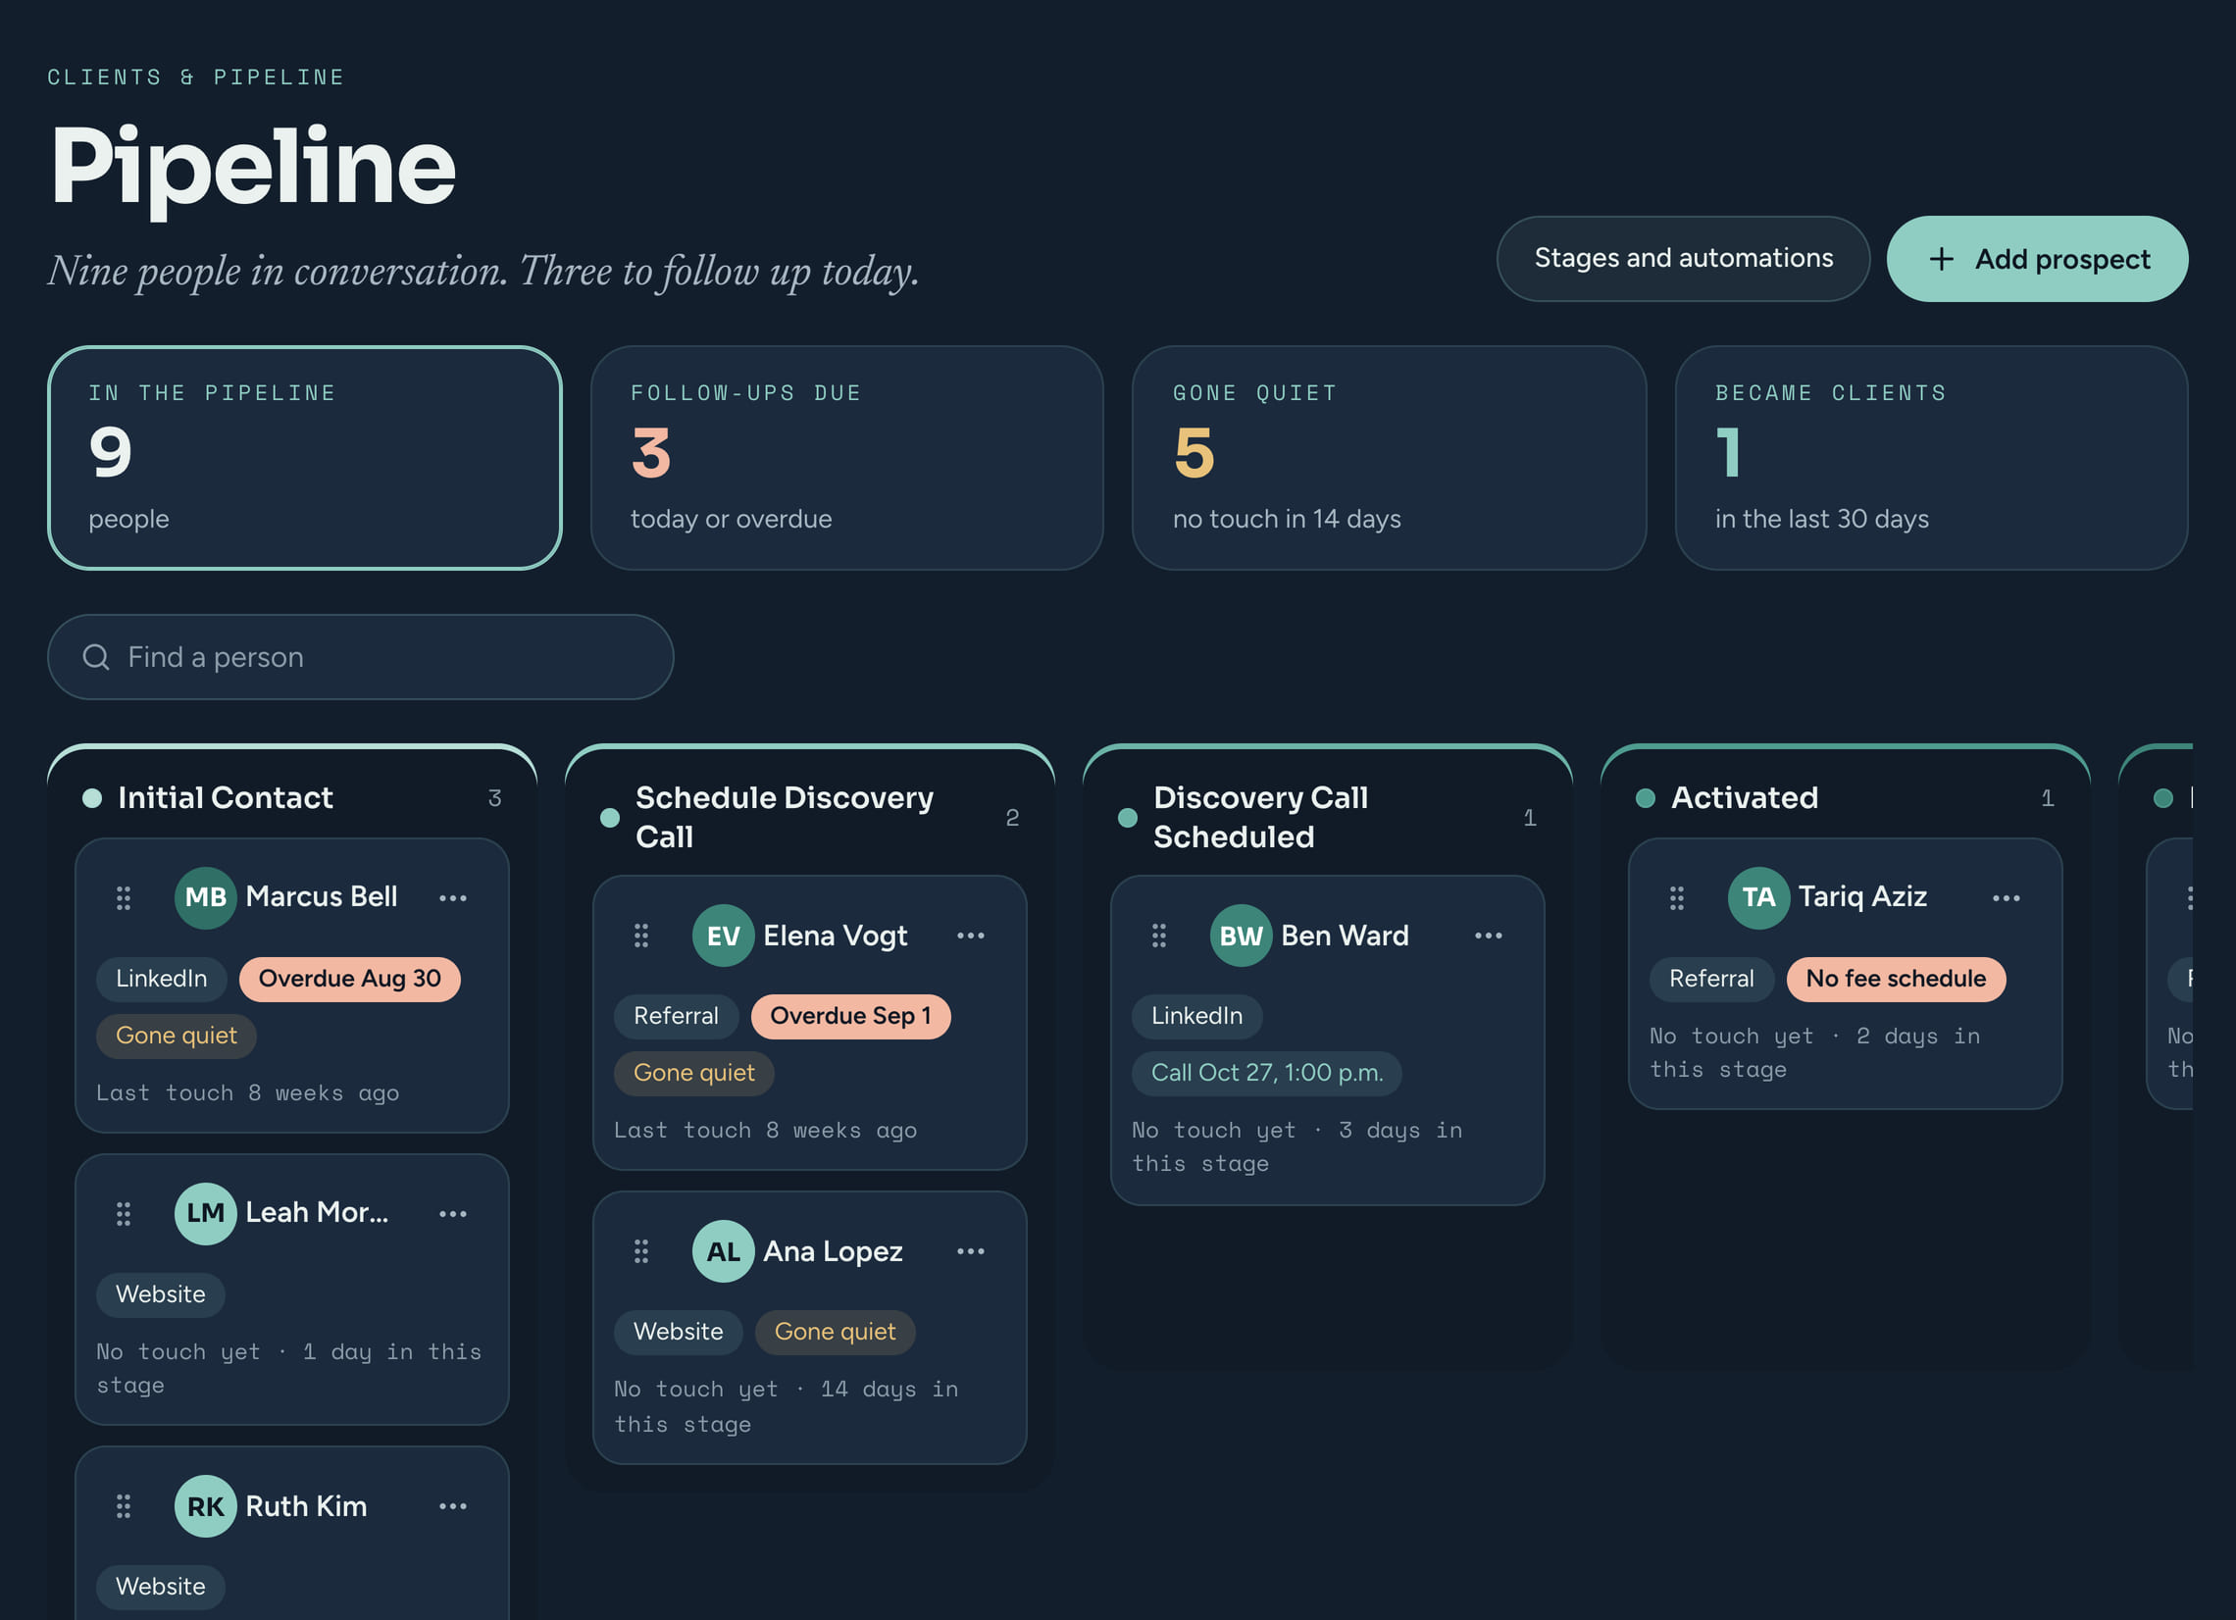Open the more options menu for Leah Mor...
Viewport: 2236px width, 1620px height.
(x=452, y=1213)
